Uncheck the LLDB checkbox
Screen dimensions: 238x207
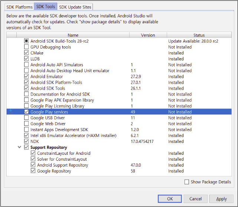26,59
